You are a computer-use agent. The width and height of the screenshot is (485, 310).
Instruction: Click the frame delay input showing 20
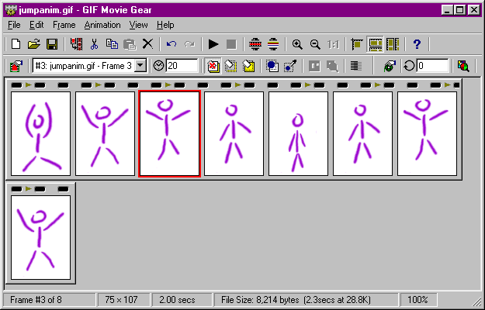click(x=182, y=67)
